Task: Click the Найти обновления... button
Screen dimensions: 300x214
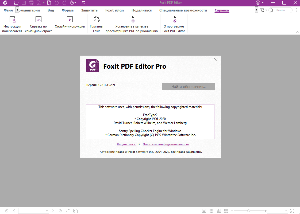Action: (x=189, y=87)
